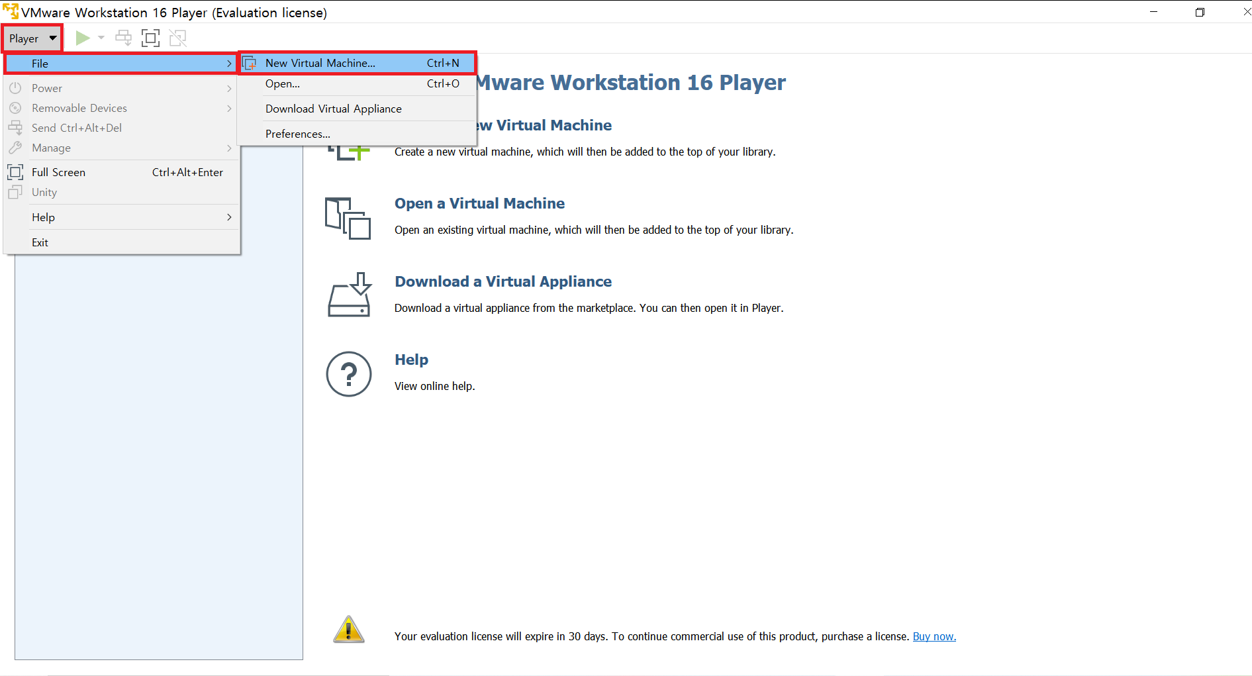The width and height of the screenshot is (1252, 676).
Task: Expand the File submenu arrow
Action: coord(229,64)
